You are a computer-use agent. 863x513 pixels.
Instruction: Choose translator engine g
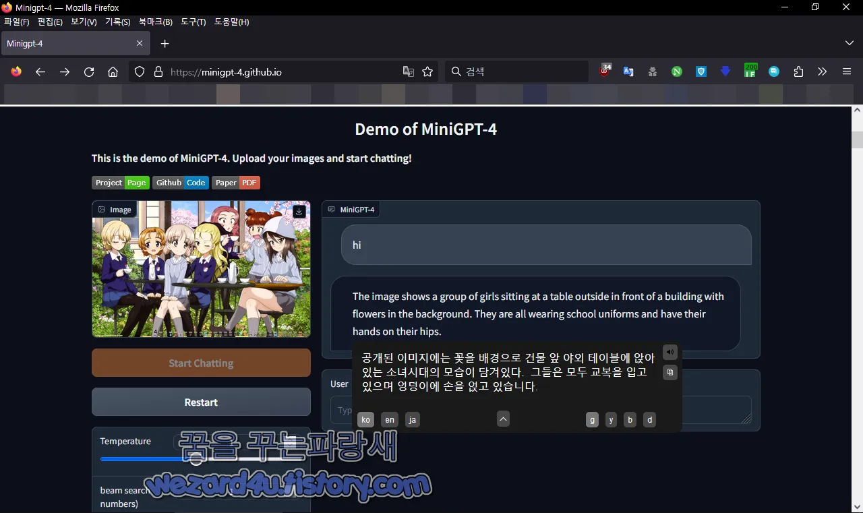pos(592,420)
